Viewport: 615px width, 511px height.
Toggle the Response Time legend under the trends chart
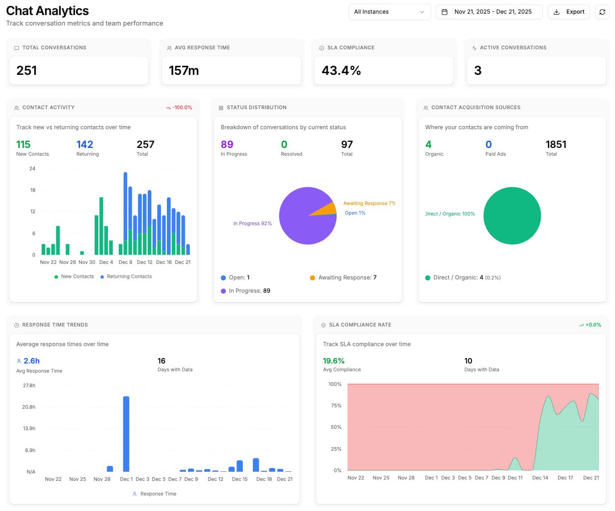click(154, 494)
